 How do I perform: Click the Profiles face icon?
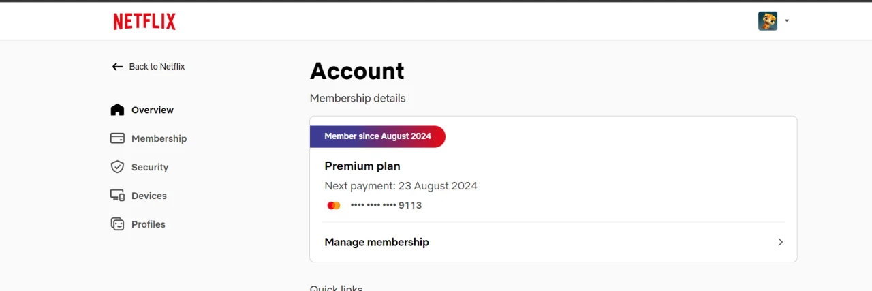pyautogui.click(x=117, y=224)
